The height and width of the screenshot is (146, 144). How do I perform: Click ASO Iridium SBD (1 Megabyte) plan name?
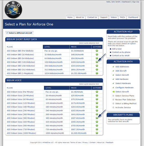point(20,73)
